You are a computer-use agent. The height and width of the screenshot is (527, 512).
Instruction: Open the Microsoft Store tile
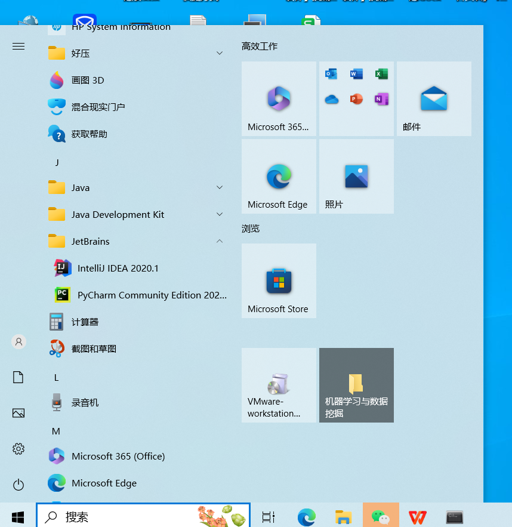pyautogui.click(x=279, y=281)
